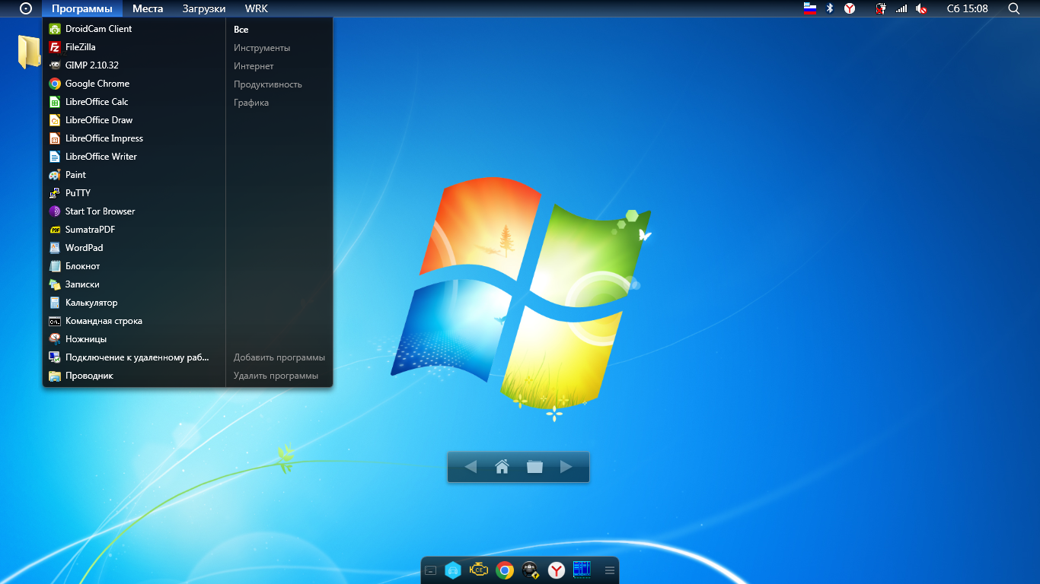Open the network signal strength indicator
The image size is (1040, 584).
pos(901,8)
